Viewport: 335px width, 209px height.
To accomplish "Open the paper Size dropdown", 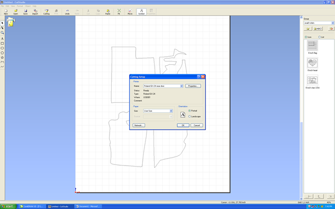I will coord(171,111).
